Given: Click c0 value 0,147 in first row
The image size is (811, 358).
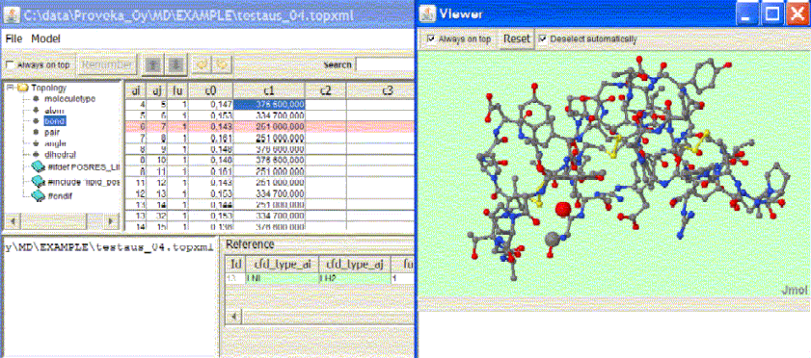Looking at the screenshot, I should (x=210, y=104).
